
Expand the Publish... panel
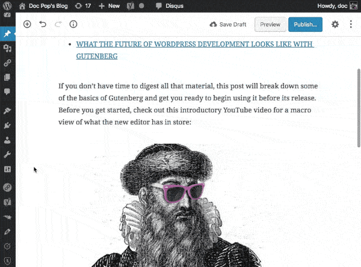pos(305,25)
